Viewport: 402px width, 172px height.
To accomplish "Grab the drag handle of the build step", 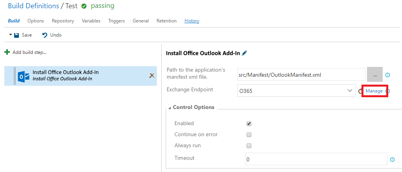I will coord(15,76).
